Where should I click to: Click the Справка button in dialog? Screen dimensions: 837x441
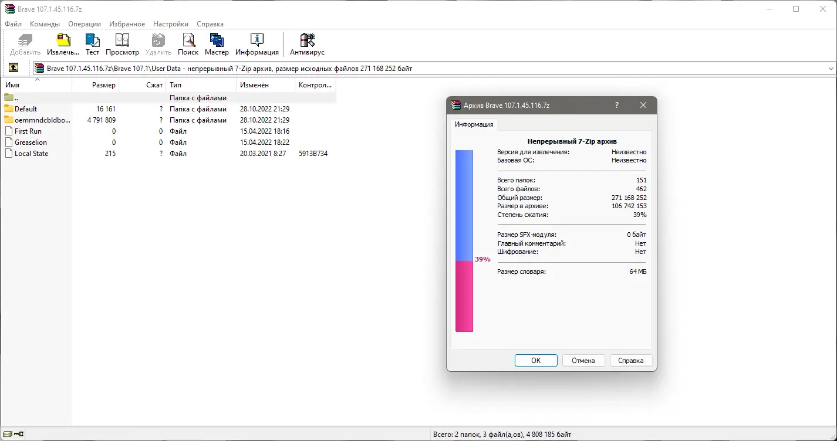point(631,361)
